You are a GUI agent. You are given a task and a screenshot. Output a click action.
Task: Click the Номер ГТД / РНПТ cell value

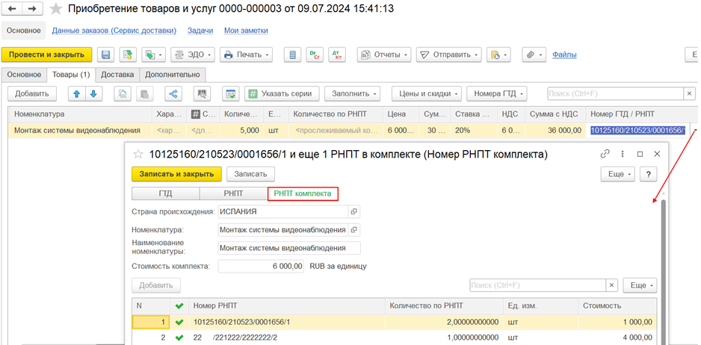click(638, 131)
